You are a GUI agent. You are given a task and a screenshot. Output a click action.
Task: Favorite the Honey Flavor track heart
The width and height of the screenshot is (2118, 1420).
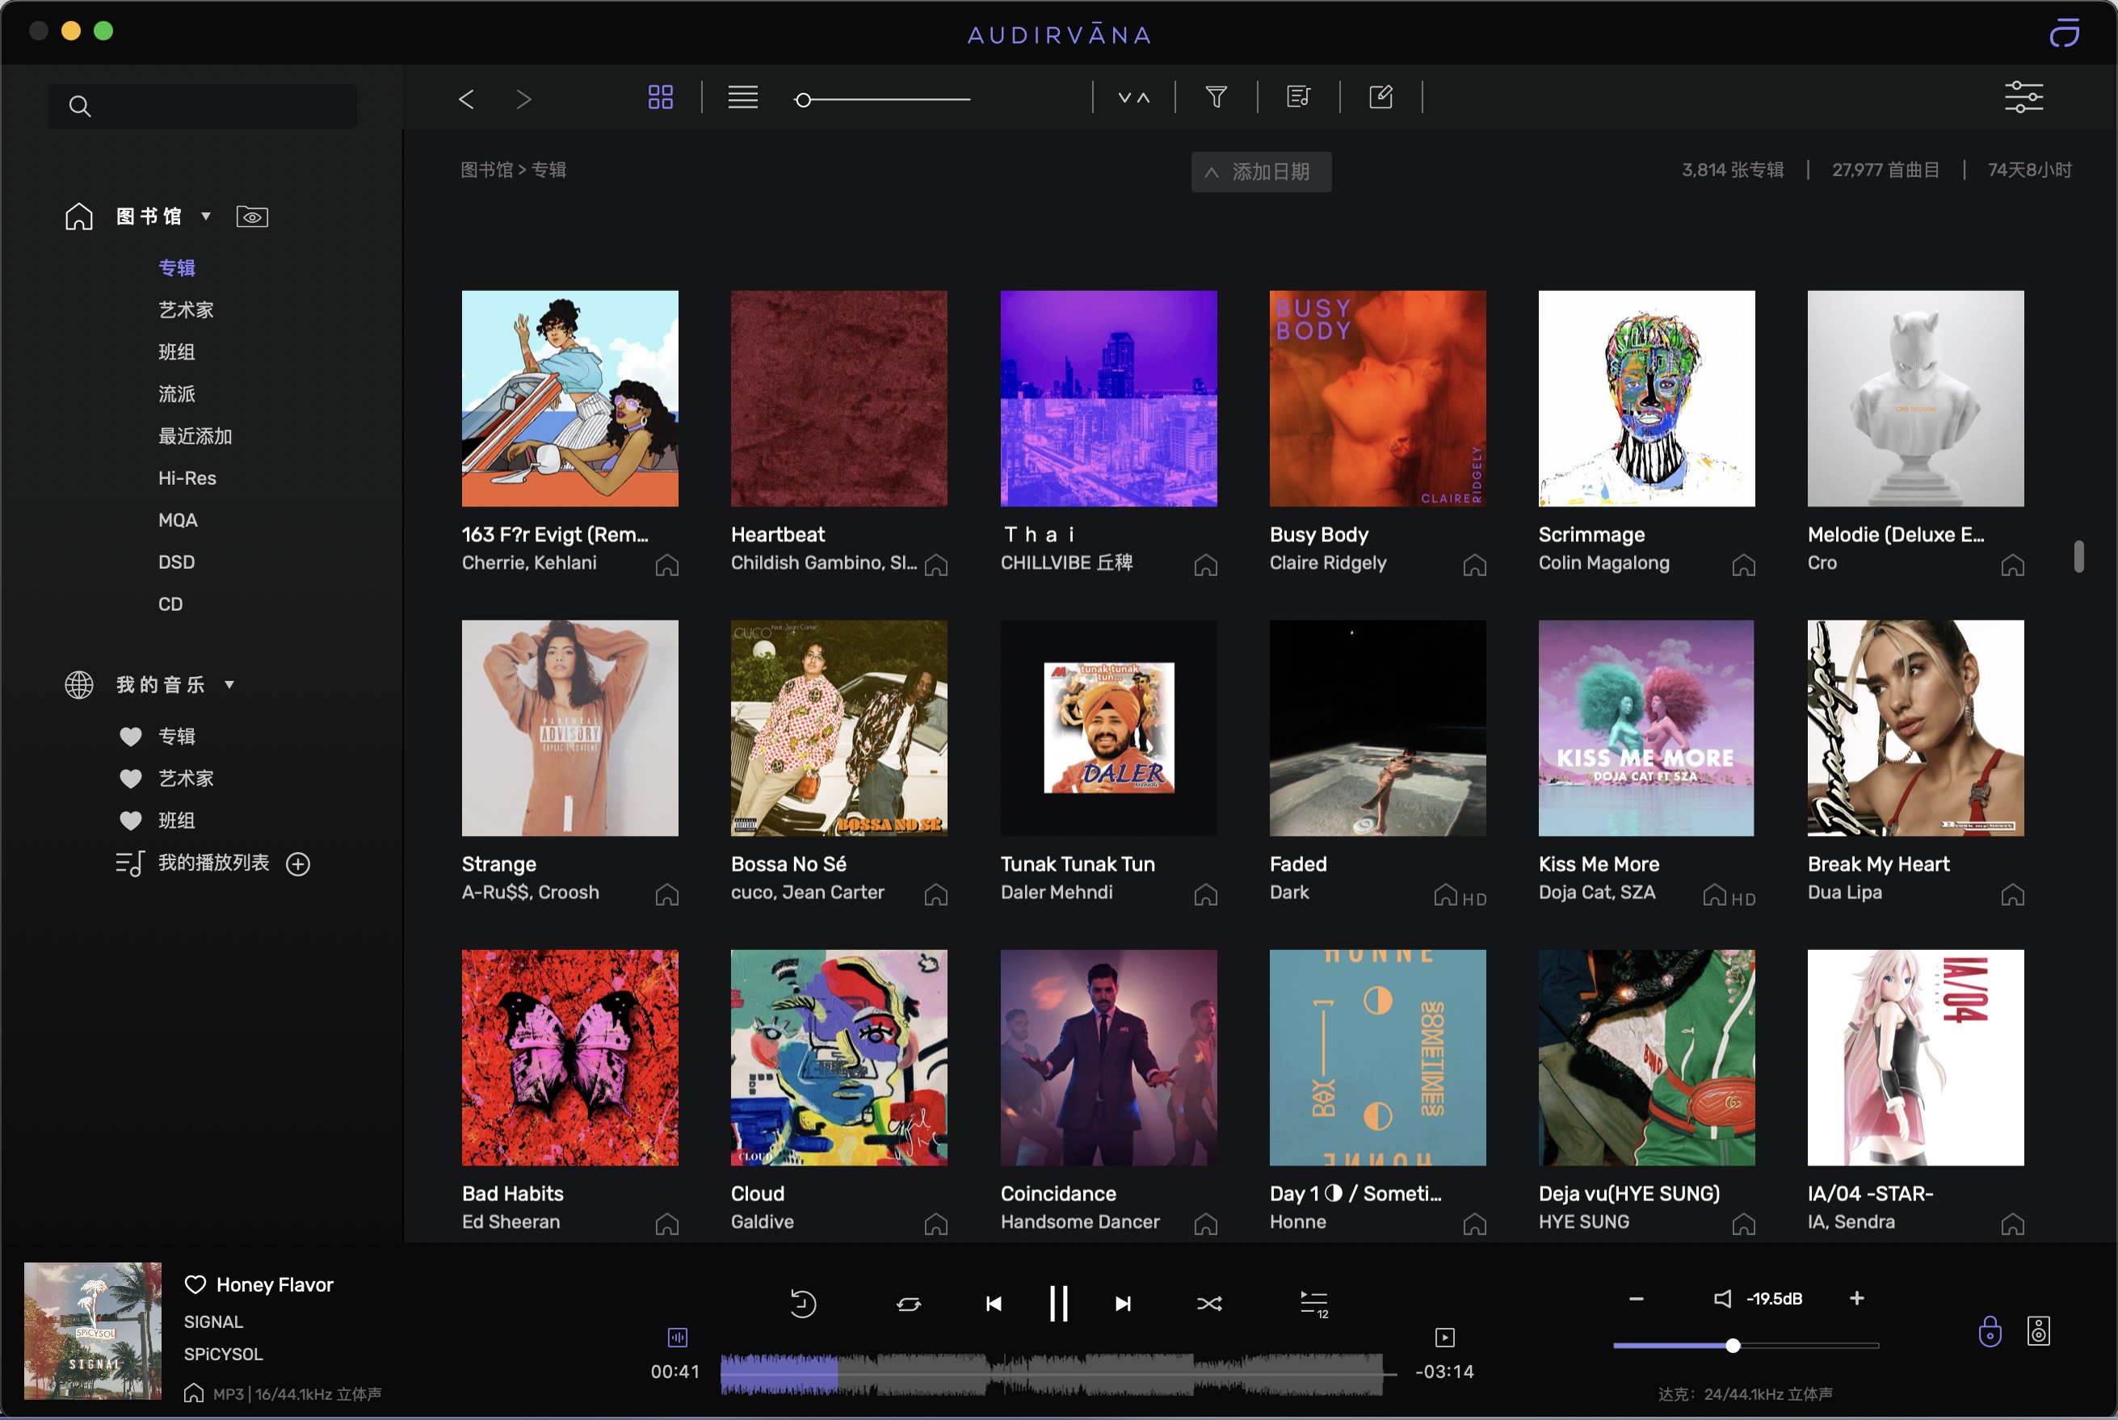[x=195, y=1284]
